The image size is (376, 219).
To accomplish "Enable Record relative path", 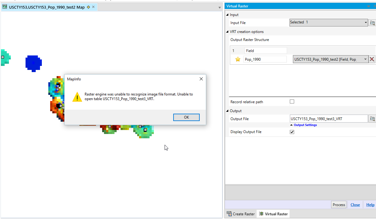I will pyautogui.click(x=292, y=101).
